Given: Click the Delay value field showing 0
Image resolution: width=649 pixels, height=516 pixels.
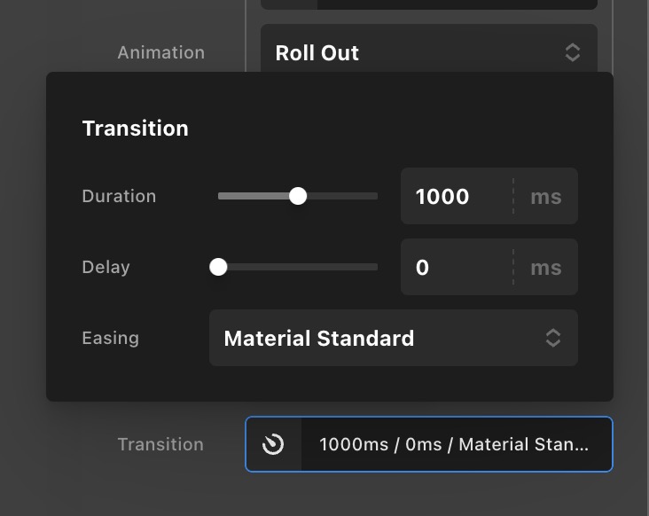Looking at the screenshot, I should click(454, 267).
